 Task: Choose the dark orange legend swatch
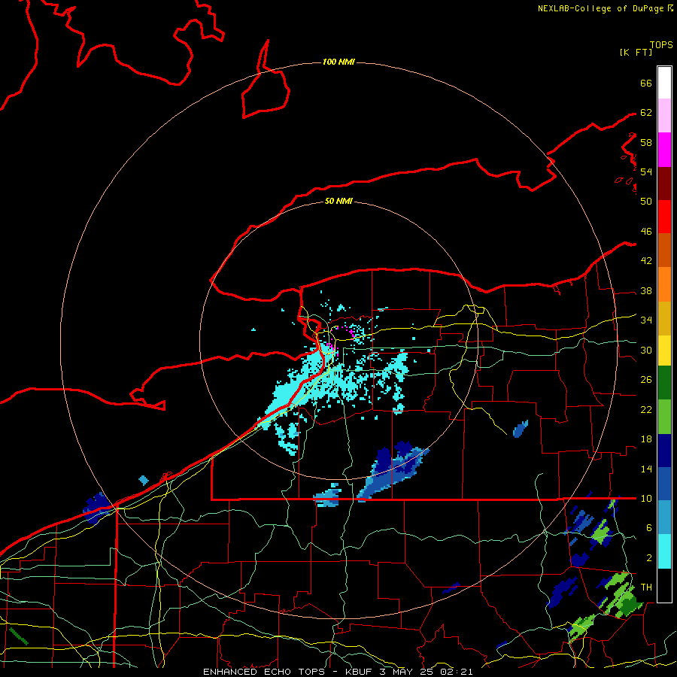click(664, 250)
